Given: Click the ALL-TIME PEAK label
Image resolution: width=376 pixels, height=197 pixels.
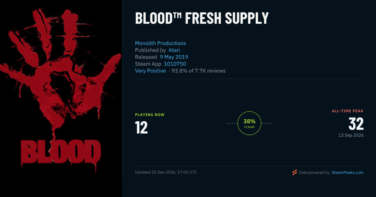Looking at the screenshot, I should (348, 111).
